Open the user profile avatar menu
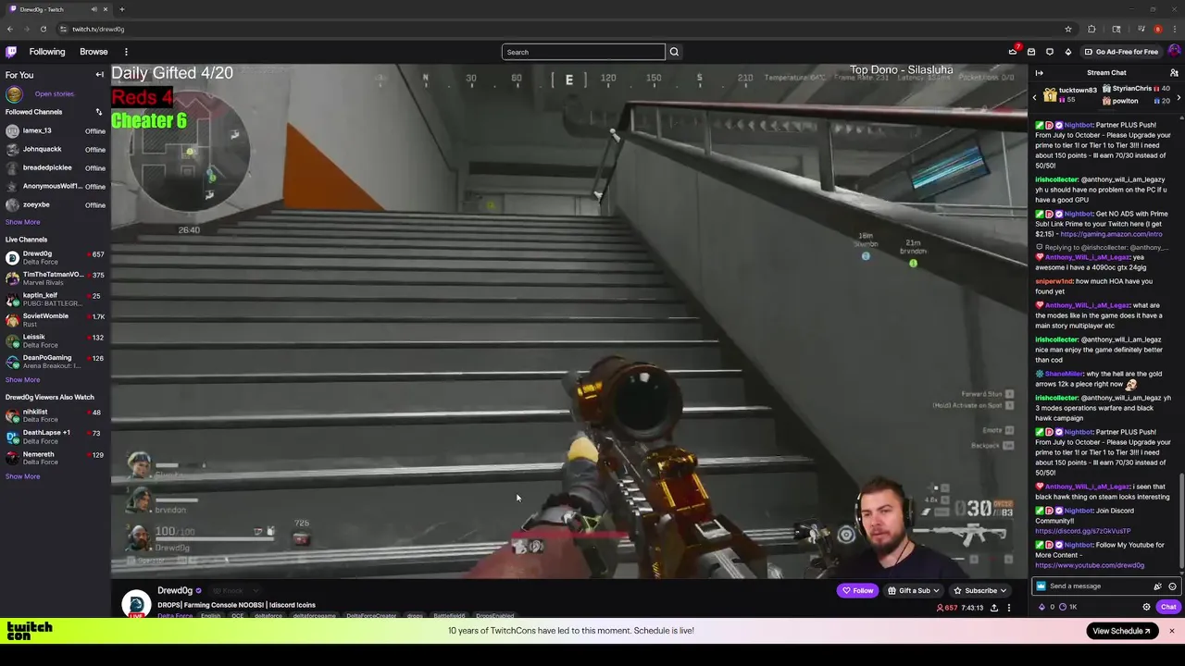 1174,52
